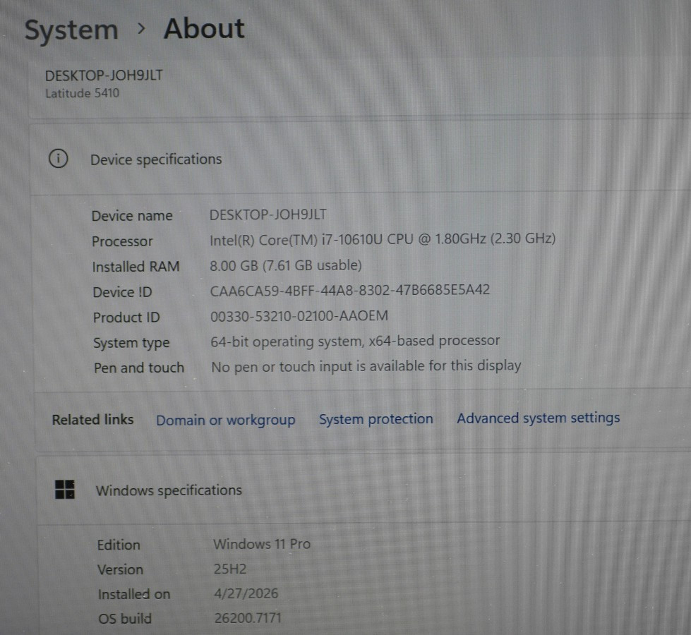Click the Processor label
Viewport: 691px width, 635px height.
coord(122,241)
